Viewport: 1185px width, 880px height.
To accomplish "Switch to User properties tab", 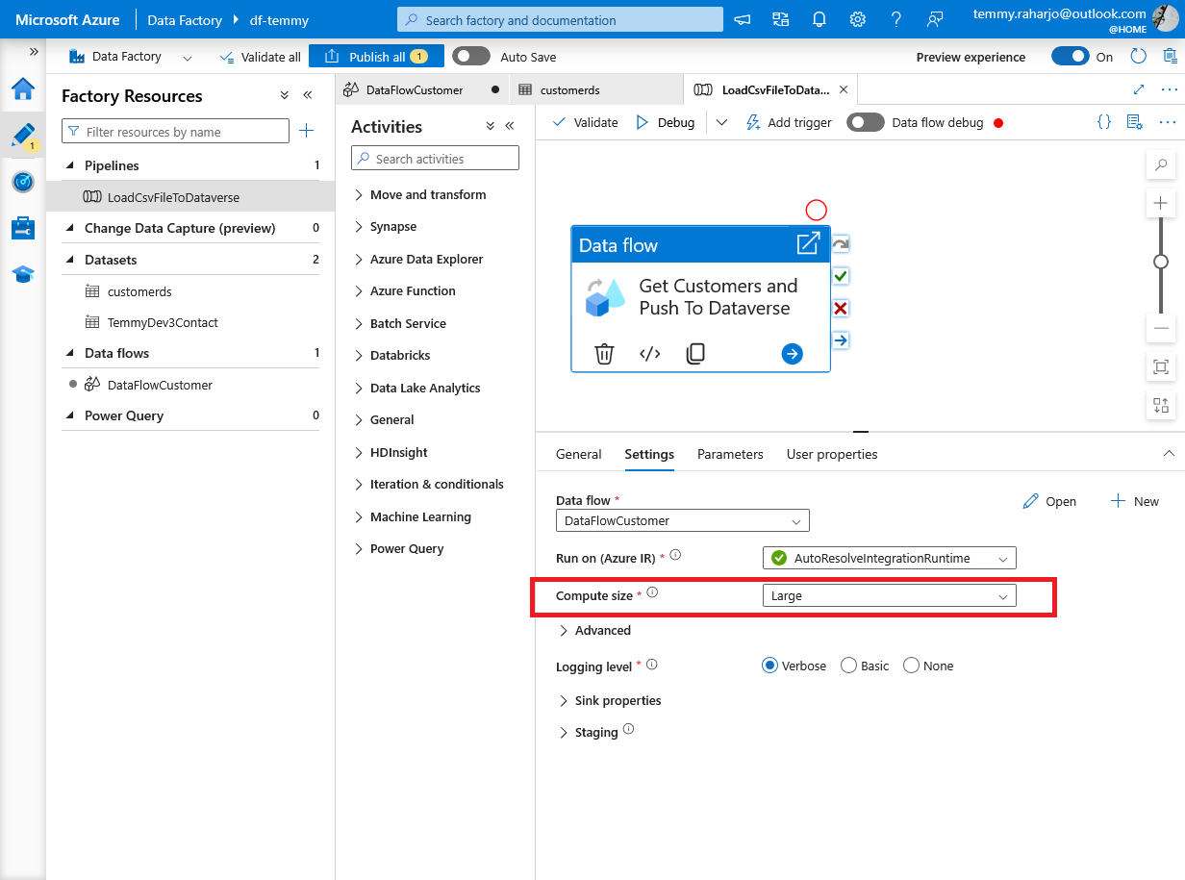I will pos(832,454).
